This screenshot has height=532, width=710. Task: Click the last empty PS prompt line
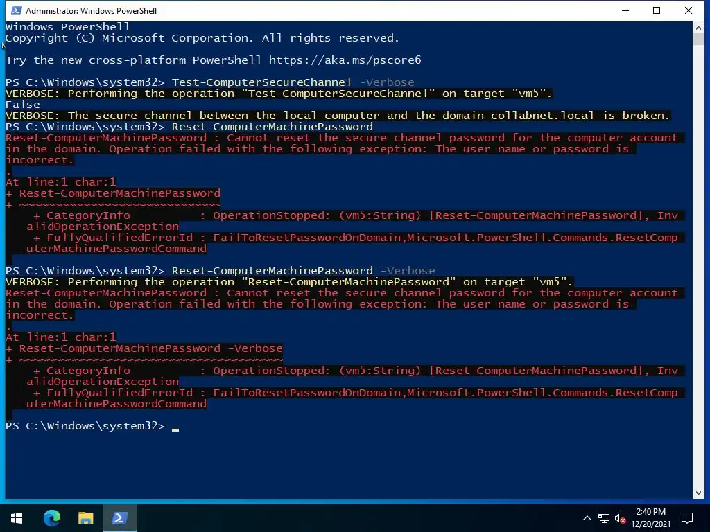tap(92, 426)
